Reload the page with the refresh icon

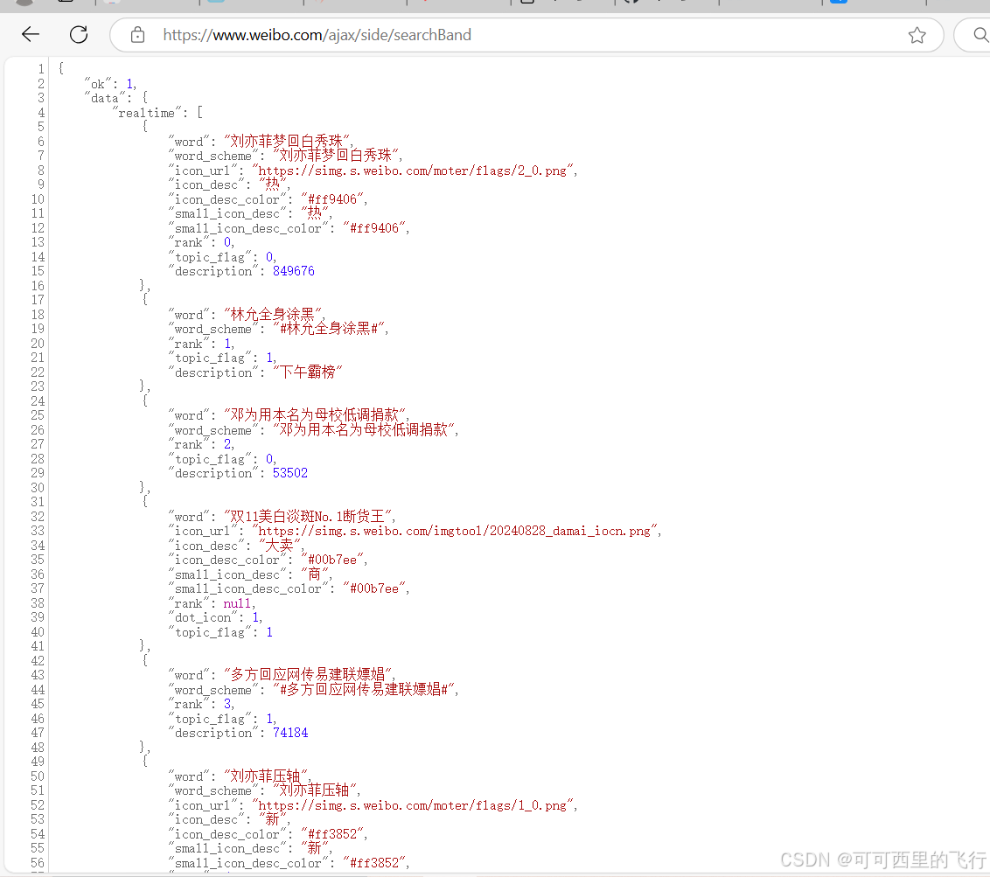click(x=79, y=35)
